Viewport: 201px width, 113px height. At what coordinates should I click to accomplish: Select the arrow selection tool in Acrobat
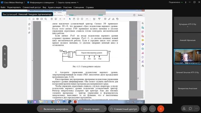pyautogui.click(x=70, y=19)
